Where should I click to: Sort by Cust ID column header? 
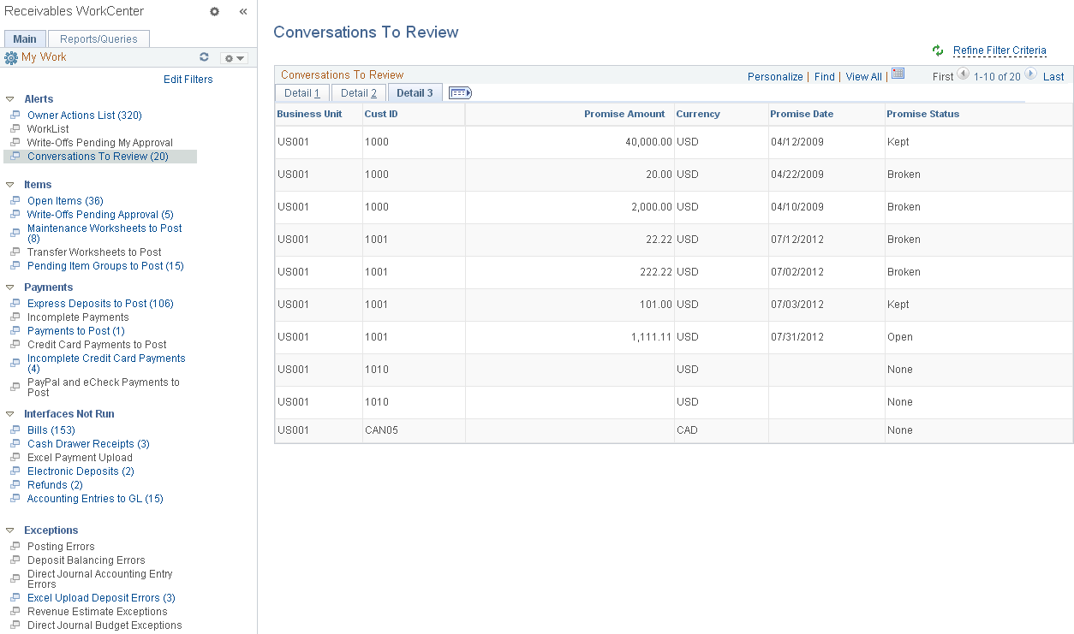(381, 114)
